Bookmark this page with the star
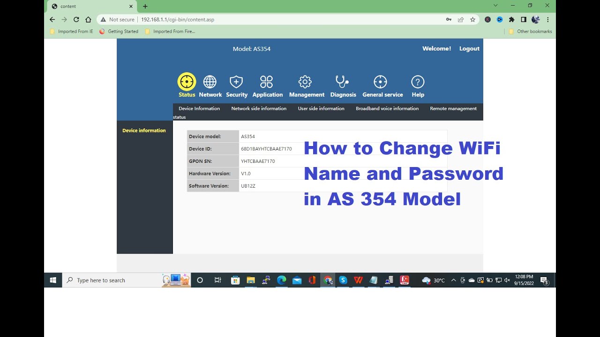The image size is (600, 337). [x=472, y=20]
